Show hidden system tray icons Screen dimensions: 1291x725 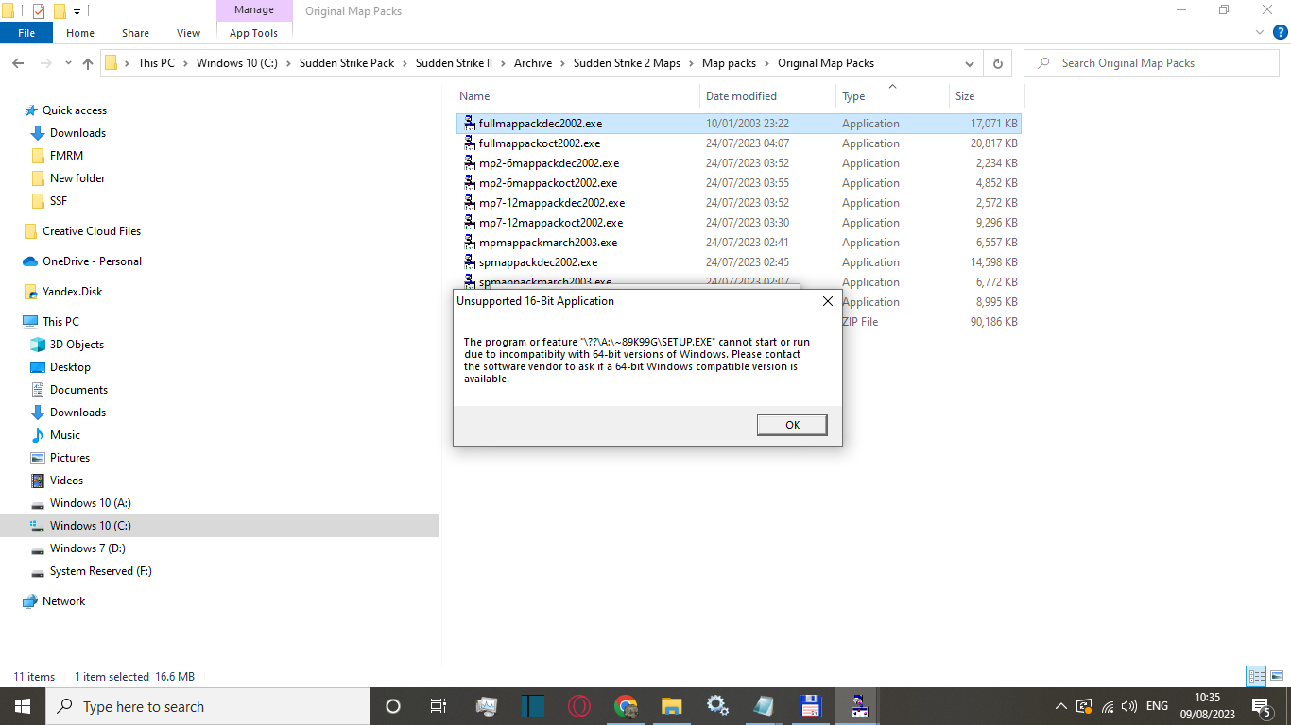pos(1061,706)
